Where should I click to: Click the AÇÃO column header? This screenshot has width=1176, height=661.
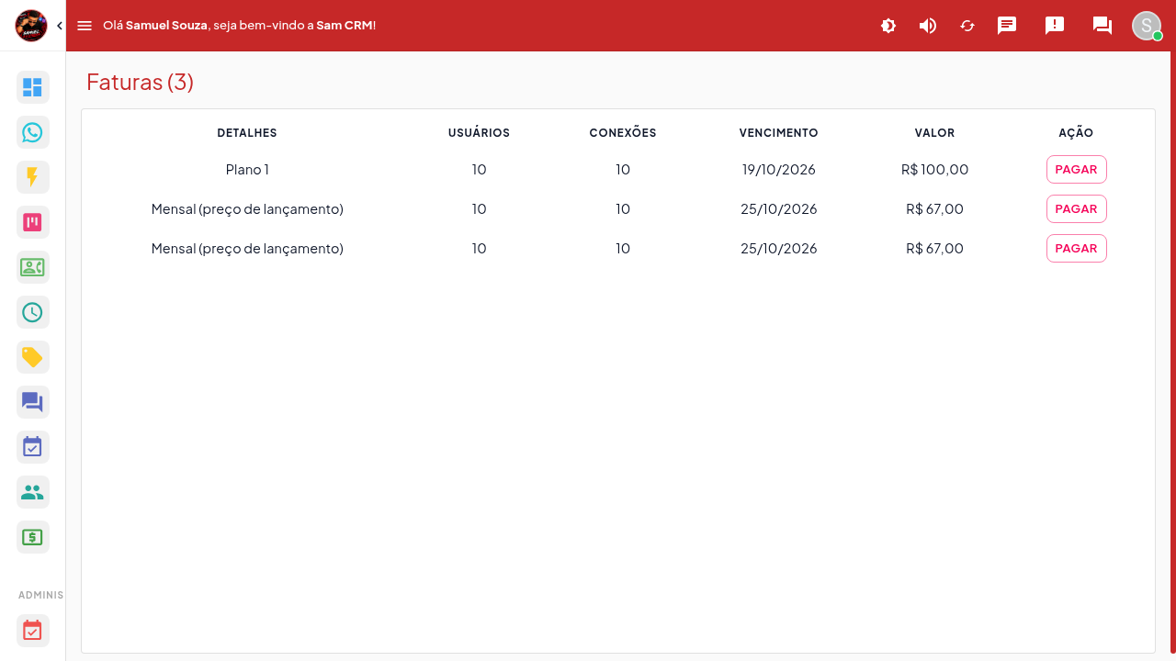tap(1076, 133)
